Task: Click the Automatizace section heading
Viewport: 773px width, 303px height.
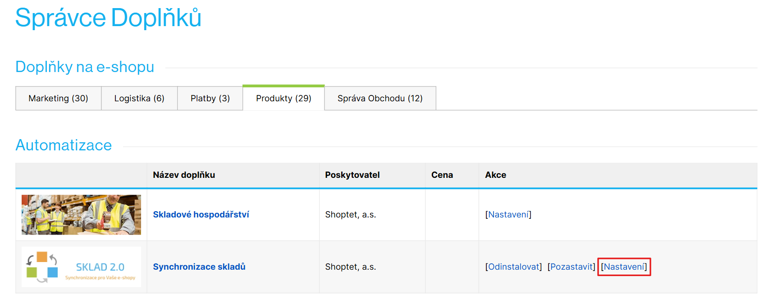Action: coord(64,145)
